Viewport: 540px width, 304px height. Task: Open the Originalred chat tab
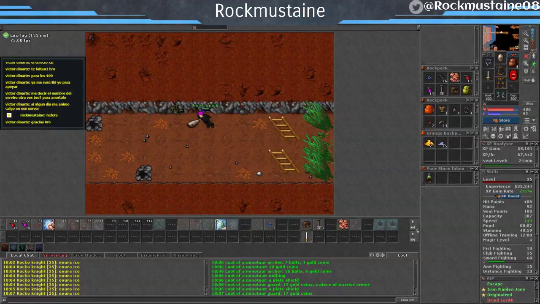click(153, 255)
